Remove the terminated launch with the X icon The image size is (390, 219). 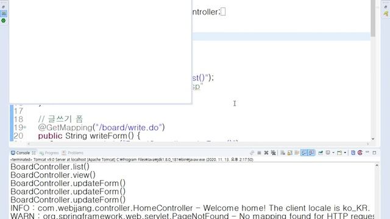pyautogui.click(x=266, y=153)
